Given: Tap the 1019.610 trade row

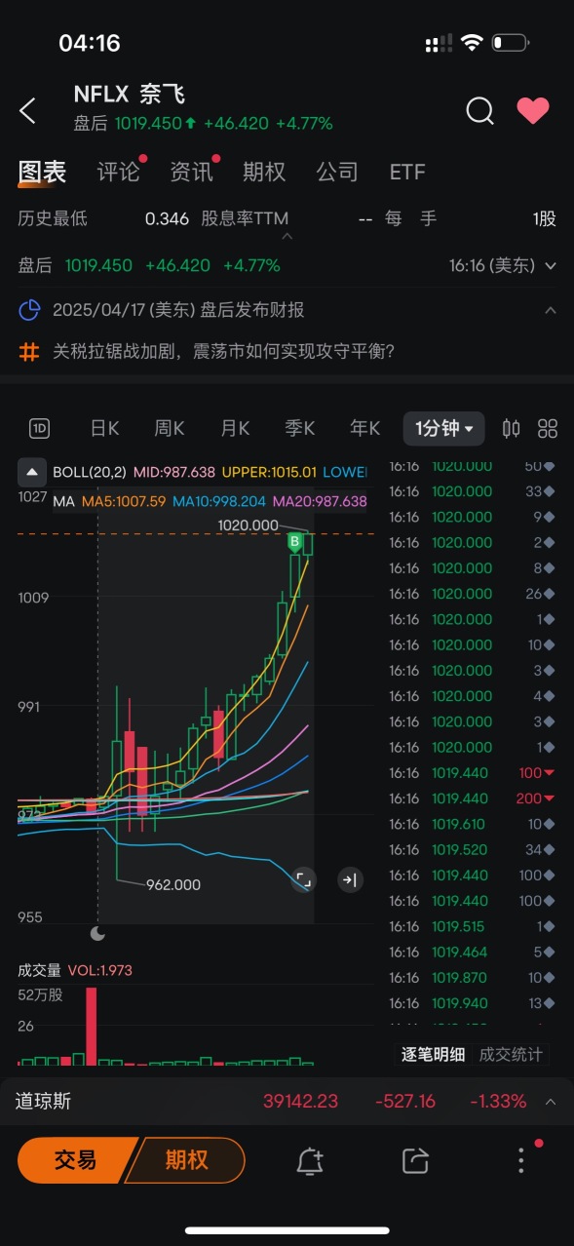Looking at the screenshot, I should (x=473, y=824).
